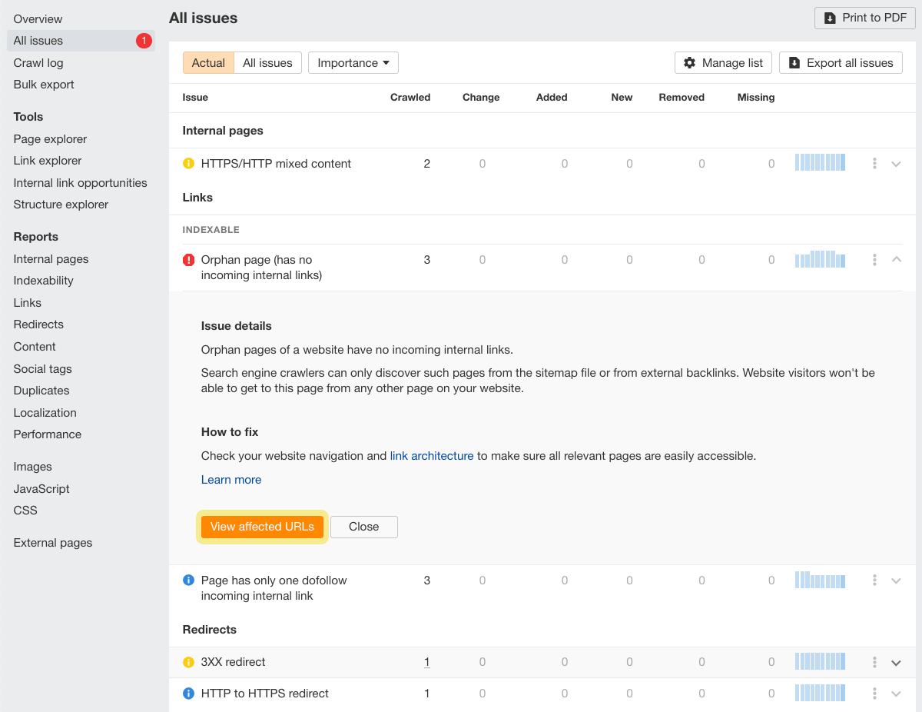The width and height of the screenshot is (922, 712).
Task: Open the Indexability report in the sidebar
Action: (x=43, y=280)
